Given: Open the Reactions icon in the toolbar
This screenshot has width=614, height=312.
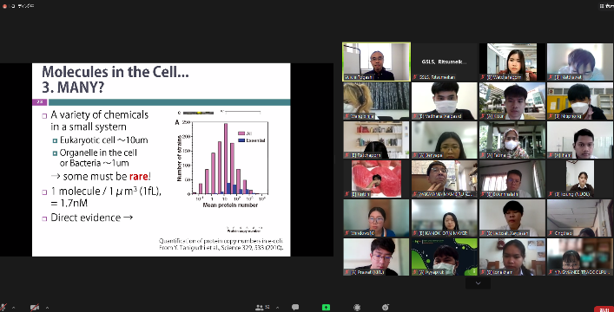Looking at the screenshot, I should tap(357, 308).
